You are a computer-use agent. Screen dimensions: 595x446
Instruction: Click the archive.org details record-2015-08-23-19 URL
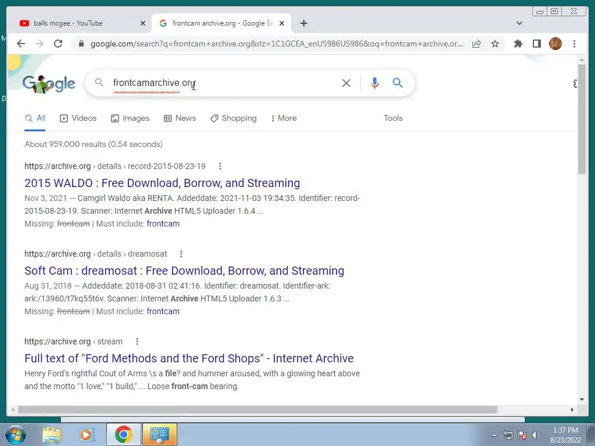click(114, 166)
